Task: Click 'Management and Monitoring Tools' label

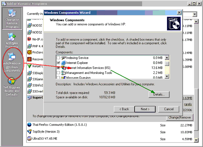Action: (x=89, y=73)
